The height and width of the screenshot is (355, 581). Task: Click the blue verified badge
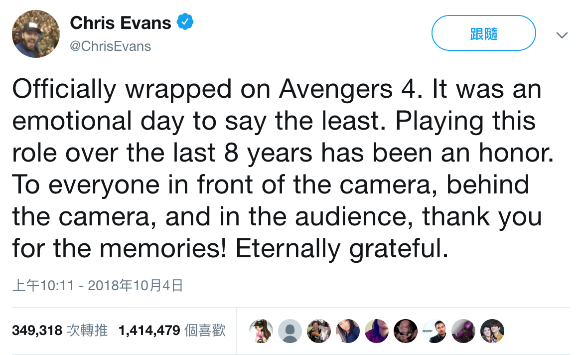(x=185, y=22)
